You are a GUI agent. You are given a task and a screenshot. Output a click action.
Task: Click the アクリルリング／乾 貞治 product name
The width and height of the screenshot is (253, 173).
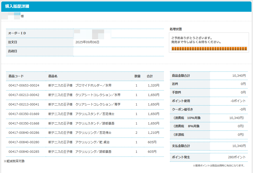point(79,142)
